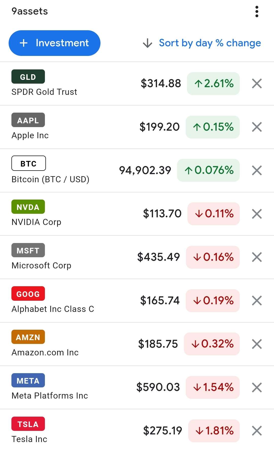The height and width of the screenshot is (454, 274).
Task: Open Sort by day % change options
Action: pos(210,43)
